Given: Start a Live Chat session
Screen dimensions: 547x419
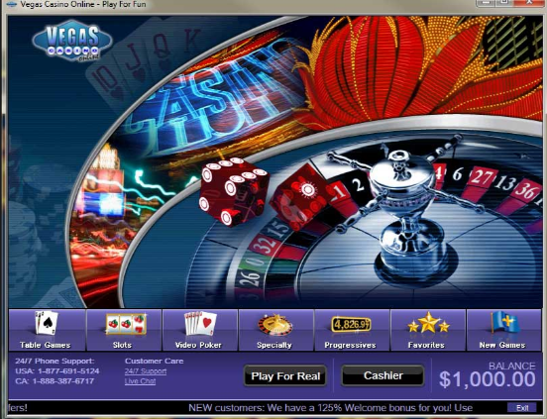Looking at the screenshot, I should point(140,381).
